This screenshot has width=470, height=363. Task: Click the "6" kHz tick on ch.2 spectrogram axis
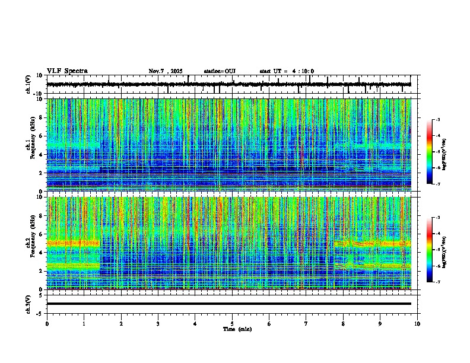coord(42,234)
